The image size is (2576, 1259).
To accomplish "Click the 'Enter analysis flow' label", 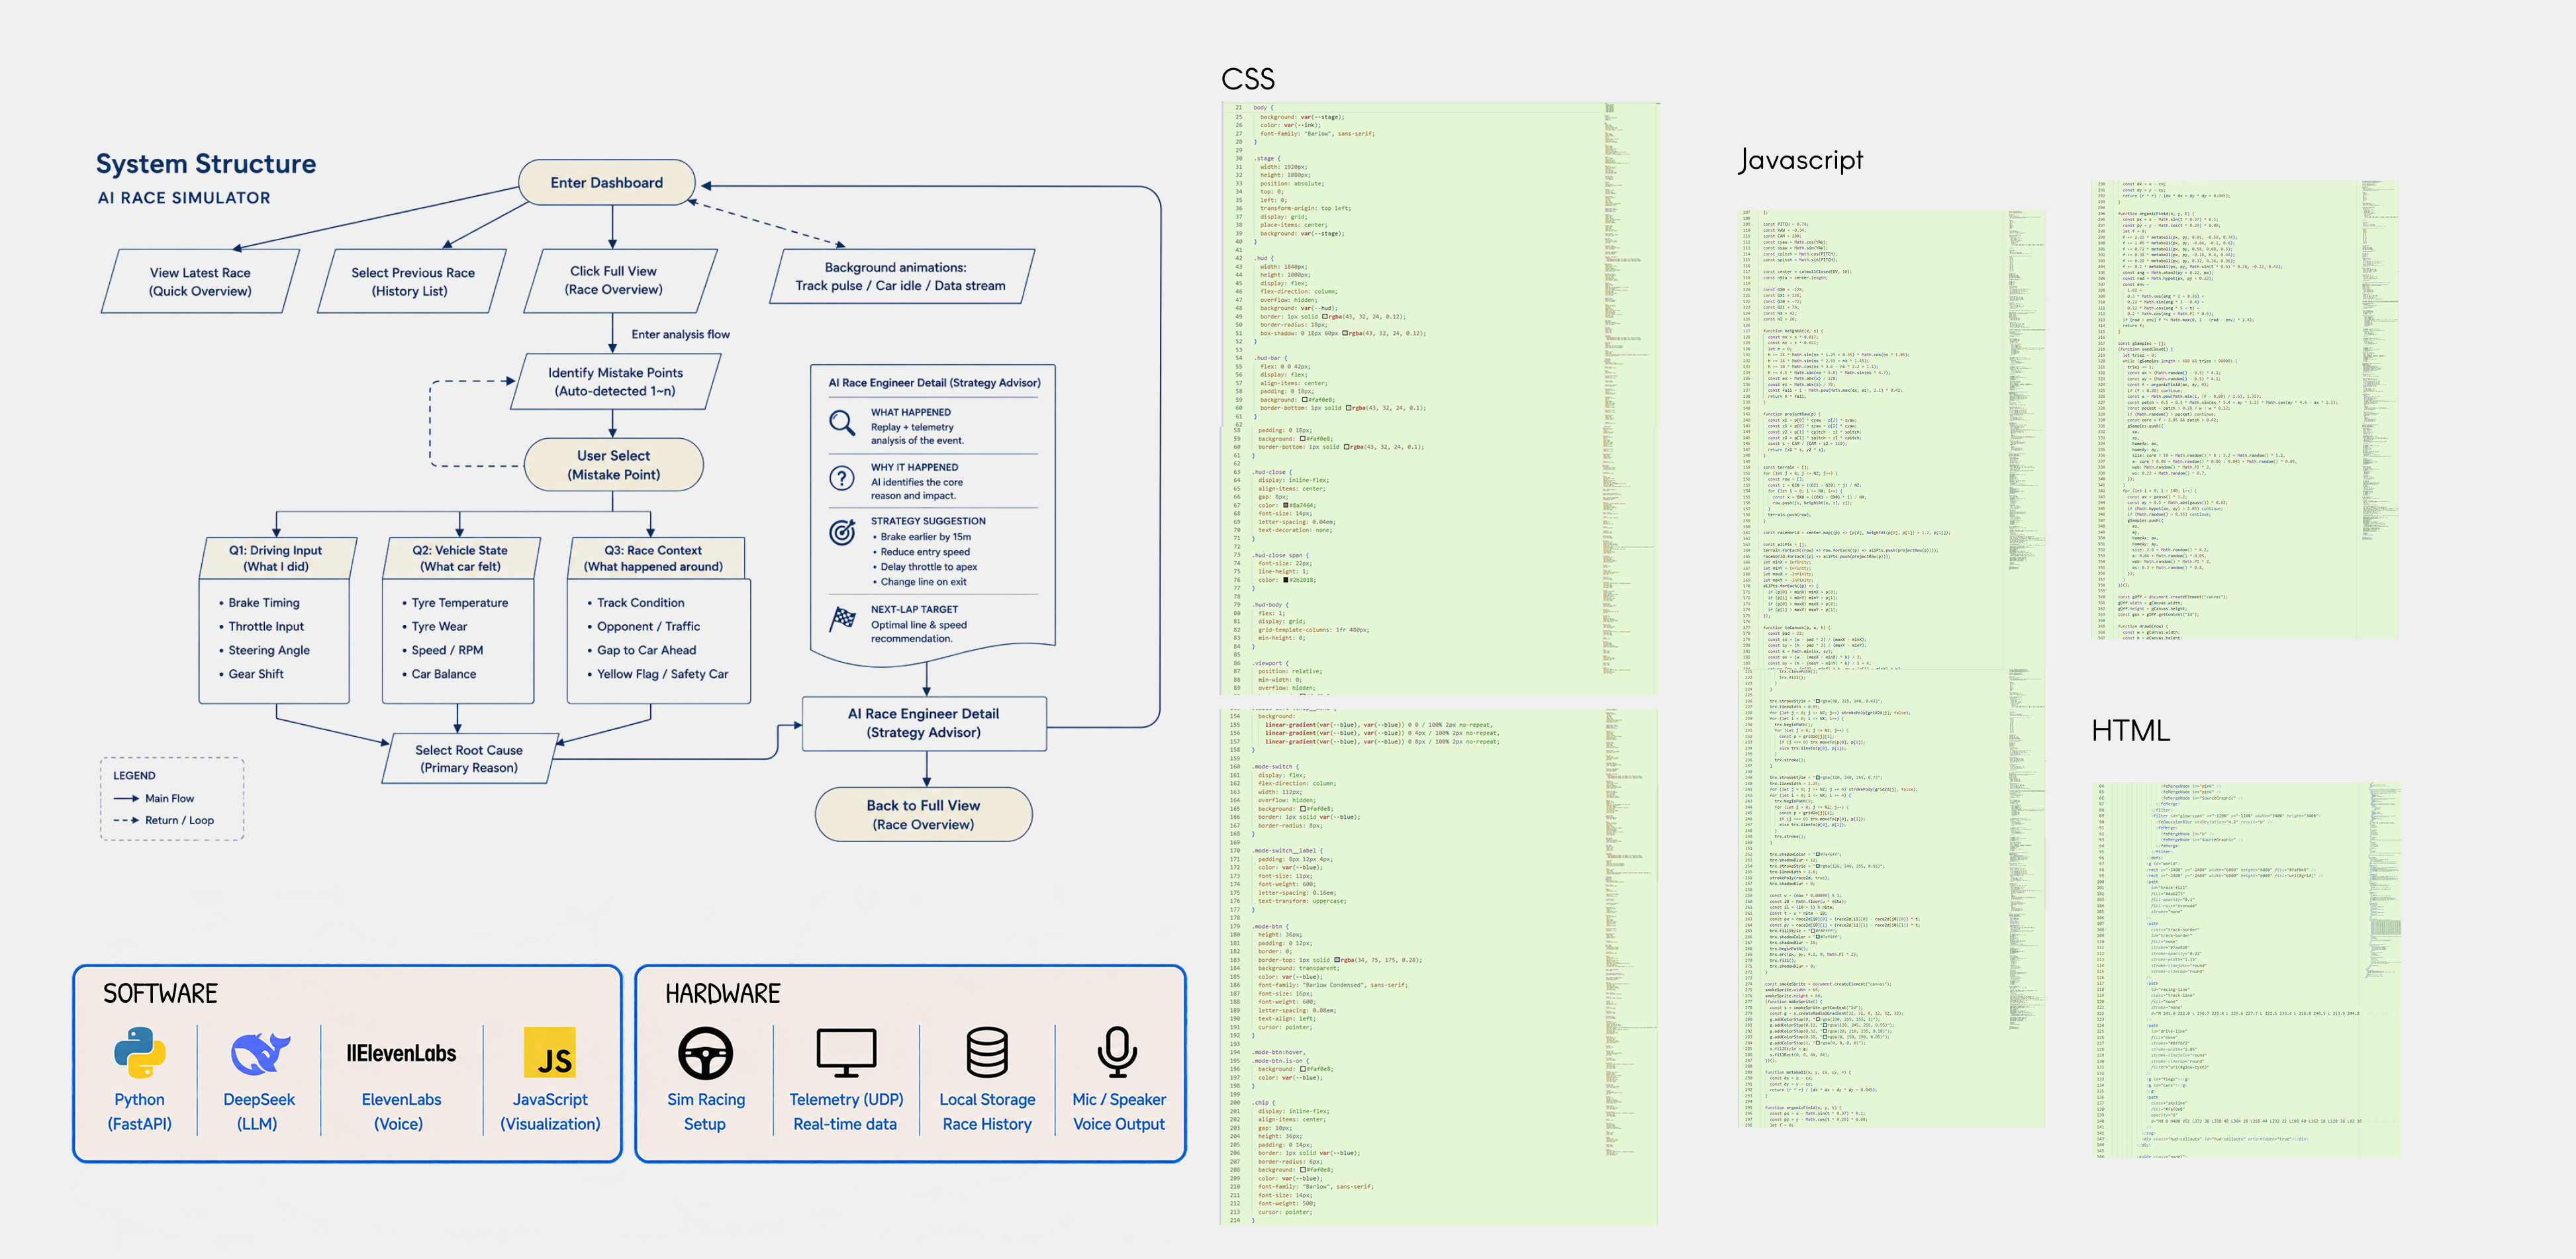I will click(681, 334).
